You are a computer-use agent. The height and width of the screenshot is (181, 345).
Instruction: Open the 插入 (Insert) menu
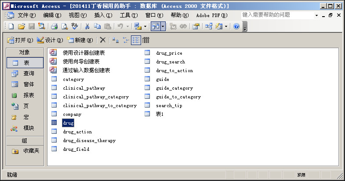coord(103,15)
